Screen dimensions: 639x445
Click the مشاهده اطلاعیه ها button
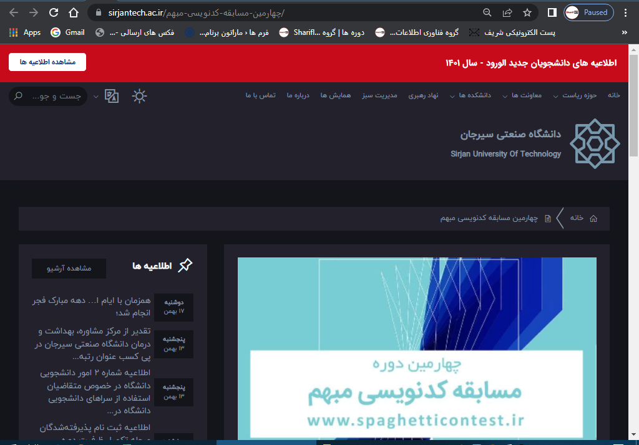(x=47, y=62)
